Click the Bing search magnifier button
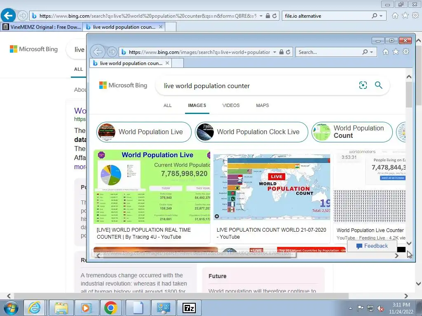This screenshot has width=422, height=316. click(379, 85)
